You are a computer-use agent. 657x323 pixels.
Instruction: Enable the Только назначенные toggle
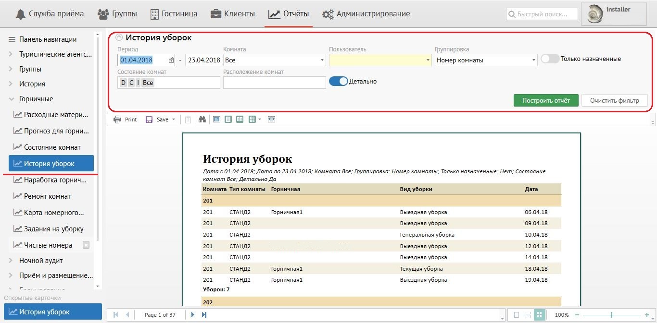550,59
